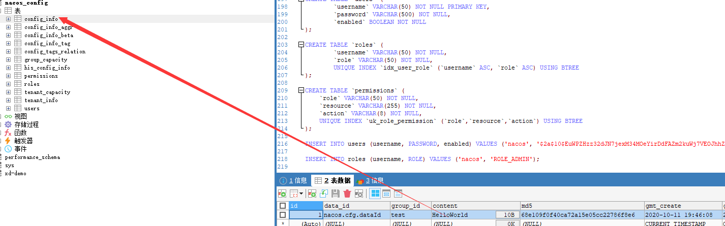
Task: Expand the tenant_capacity table node
Action: coord(9,92)
